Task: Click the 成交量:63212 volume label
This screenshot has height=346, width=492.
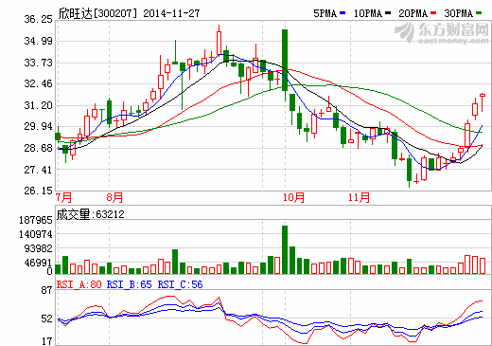Action: pyautogui.click(x=91, y=214)
